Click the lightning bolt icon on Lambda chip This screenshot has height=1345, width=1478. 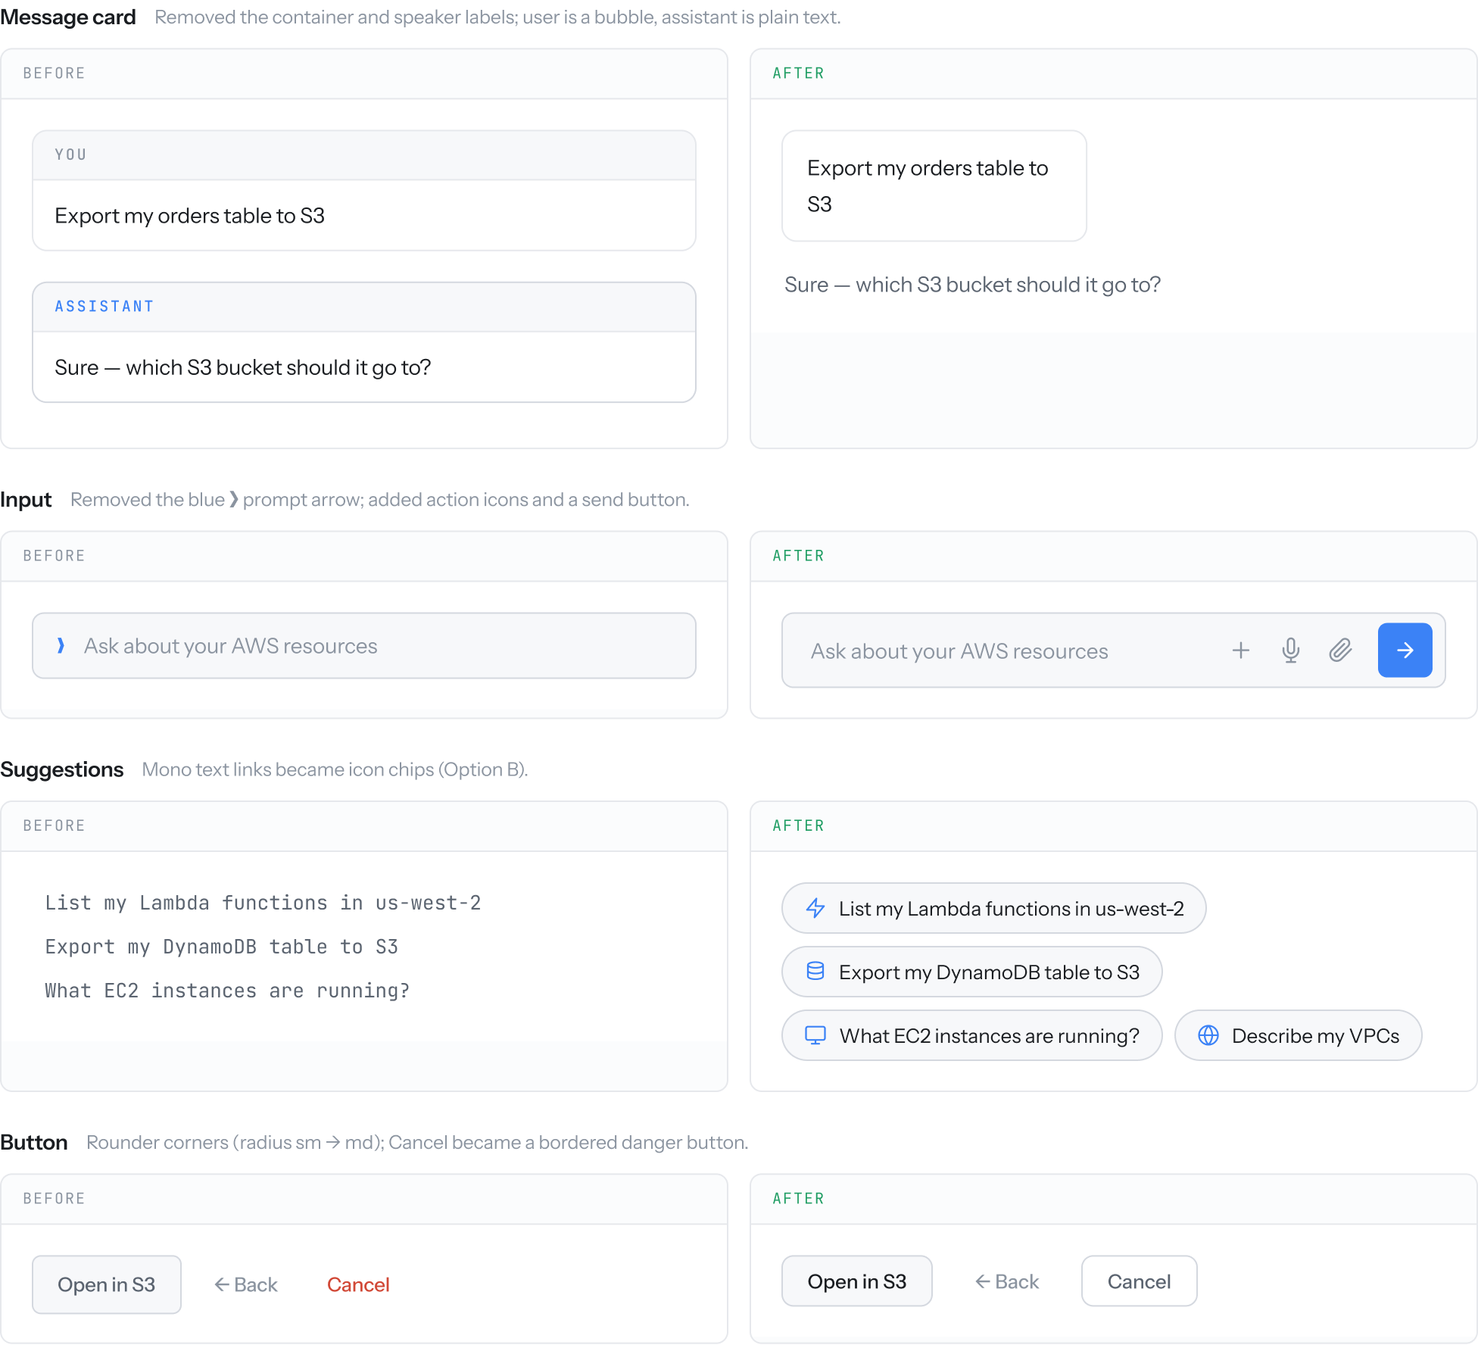(815, 908)
